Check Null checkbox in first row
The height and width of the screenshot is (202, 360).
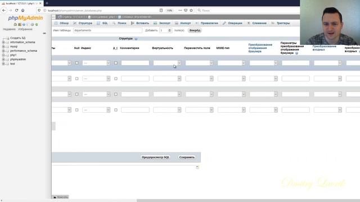click(x=77, y=63)
